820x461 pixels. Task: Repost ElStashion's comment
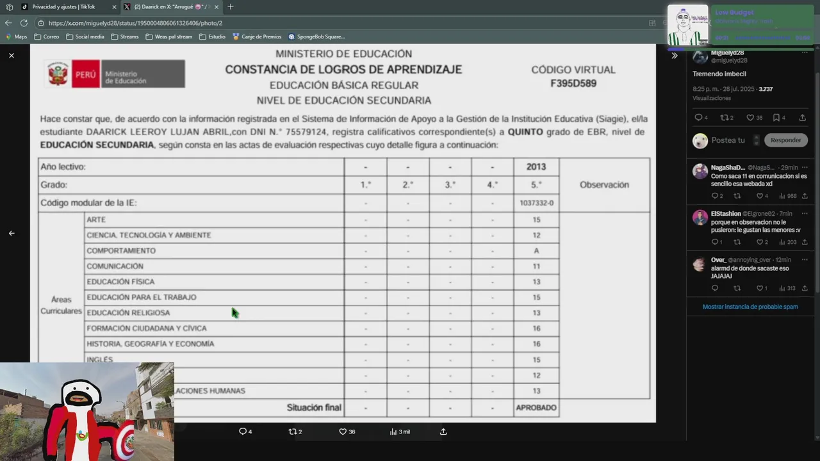(x=737, y=242)
